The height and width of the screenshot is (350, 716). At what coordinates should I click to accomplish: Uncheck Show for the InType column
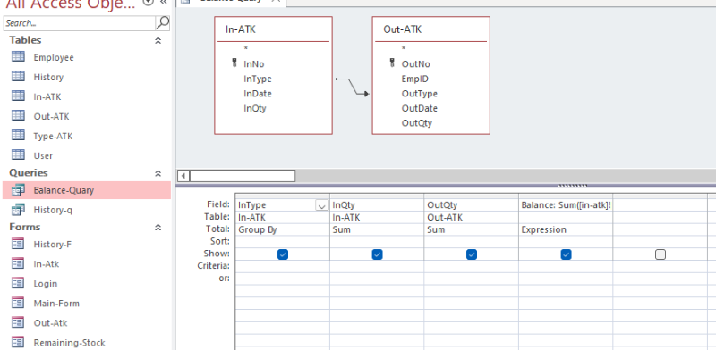(x=283, y=254)
